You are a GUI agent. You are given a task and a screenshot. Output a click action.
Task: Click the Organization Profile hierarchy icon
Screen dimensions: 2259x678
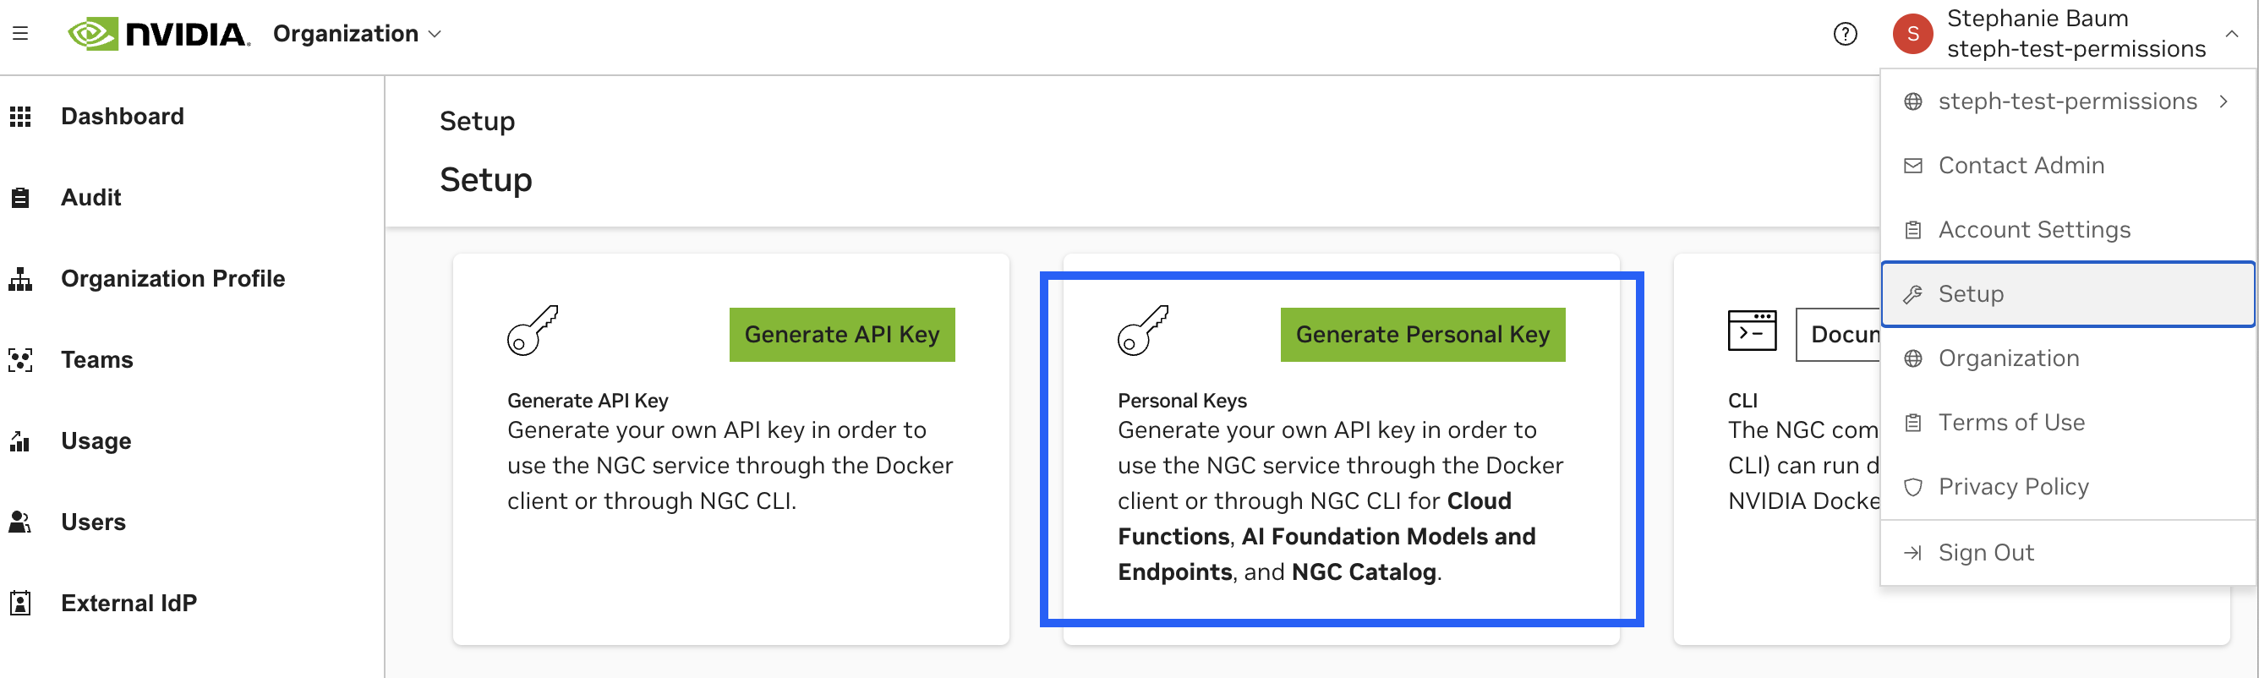20,278
